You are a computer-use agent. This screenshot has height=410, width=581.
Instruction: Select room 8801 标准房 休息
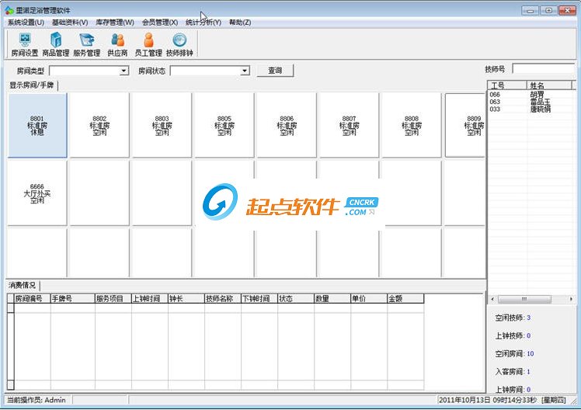click(37, 125)
